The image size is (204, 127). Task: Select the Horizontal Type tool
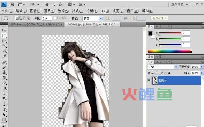pos(4,110)
